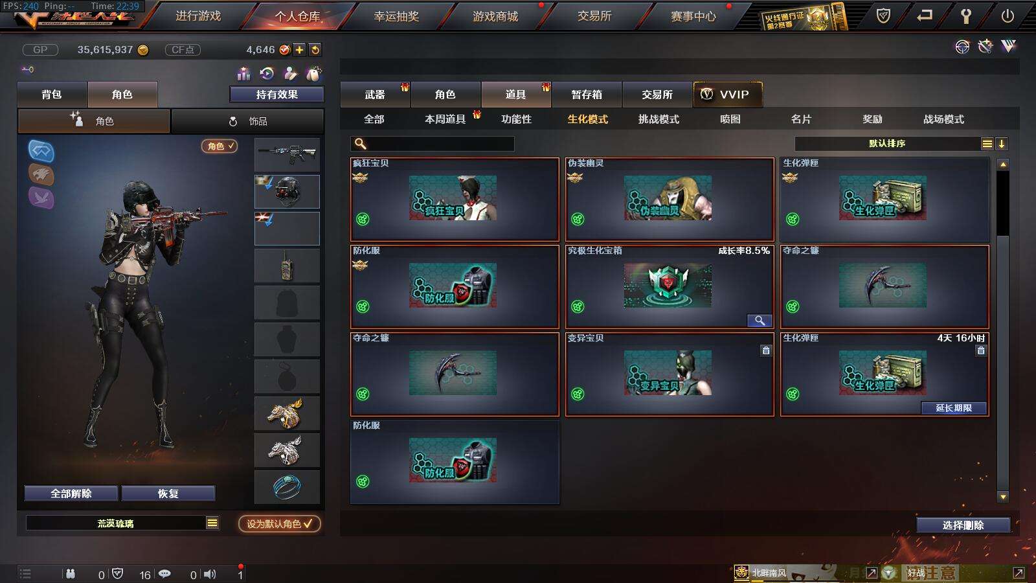The height and width of the screenshot is (583, 1036).
Task: Toggle sort direction arrow beside 默认排序
Action: [1002, 144]
